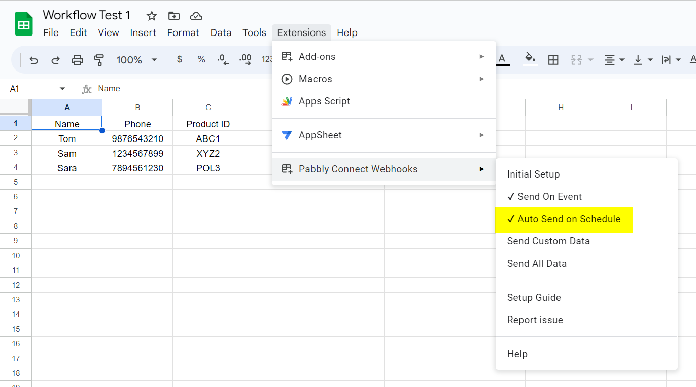Open the Edit menu
Image resolution: width=696 pixels, height=387 pixels.
coord(79,32)
